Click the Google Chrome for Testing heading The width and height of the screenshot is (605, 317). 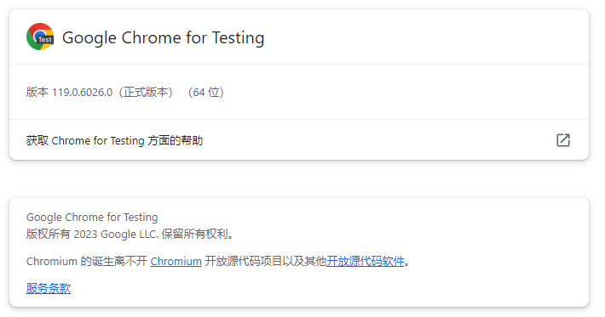click(x=164, y=37)
